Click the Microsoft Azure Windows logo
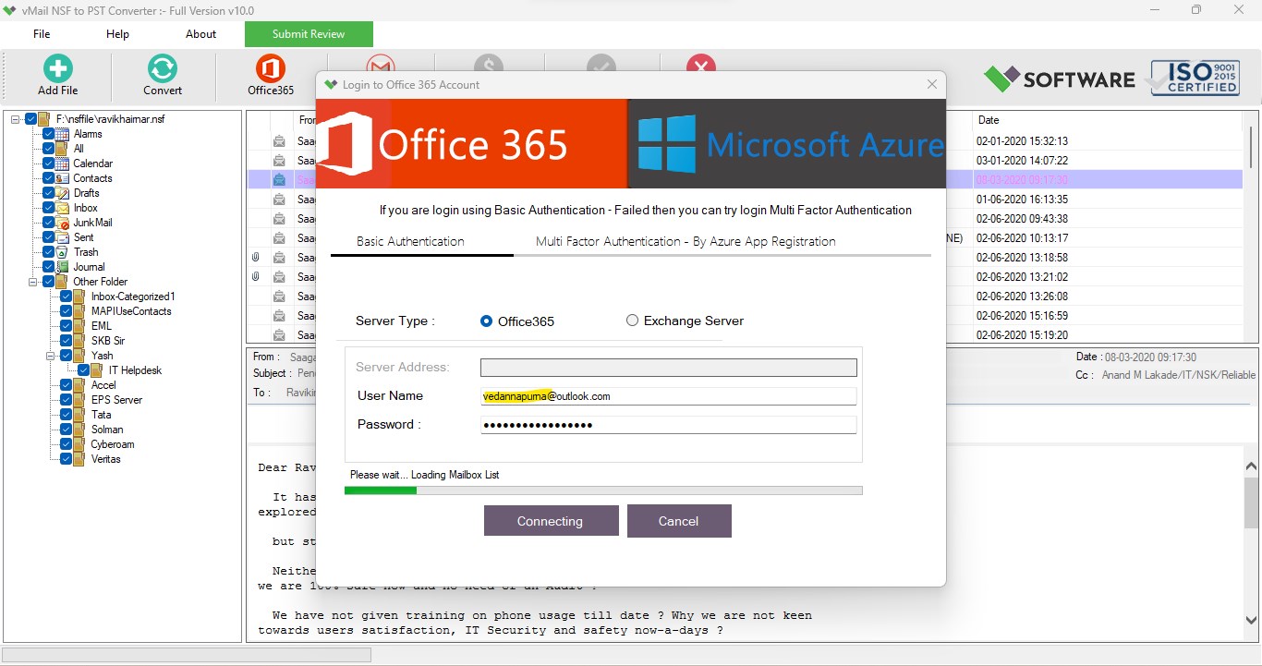This screenshot has height=666, width=1262. click(667, 144)
